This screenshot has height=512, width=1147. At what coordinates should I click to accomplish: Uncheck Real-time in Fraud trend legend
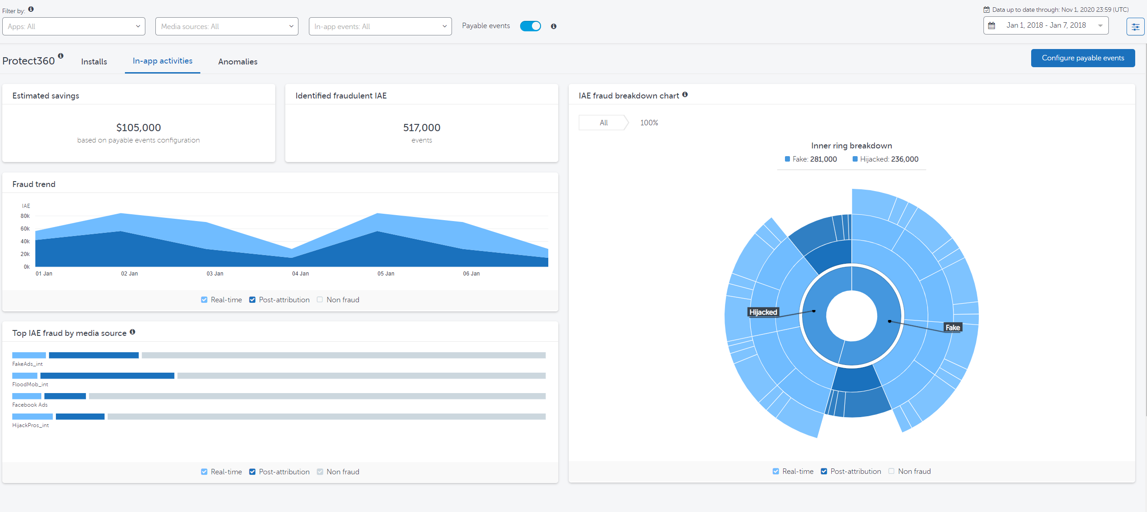204,300
